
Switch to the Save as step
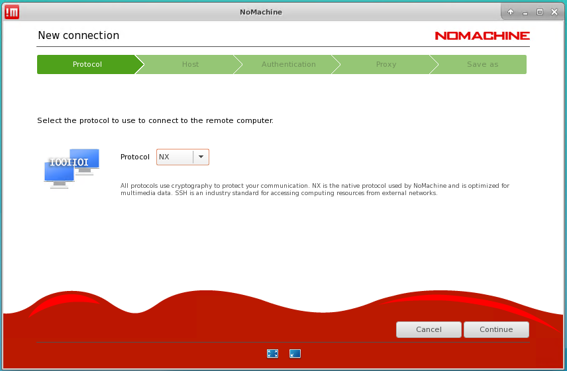click(482, 64)
